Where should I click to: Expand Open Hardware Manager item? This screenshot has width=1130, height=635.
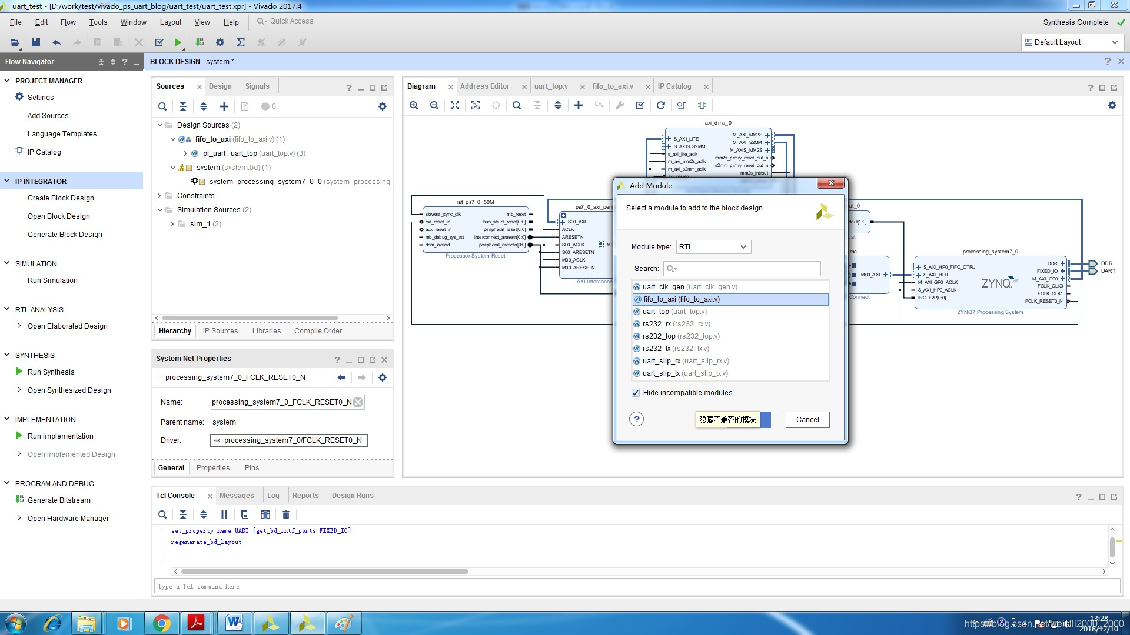tap(19, 518)
